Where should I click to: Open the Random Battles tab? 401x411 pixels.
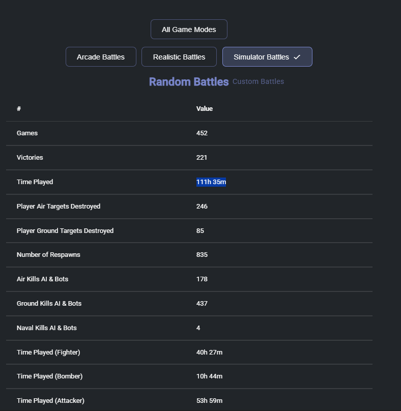189,82
